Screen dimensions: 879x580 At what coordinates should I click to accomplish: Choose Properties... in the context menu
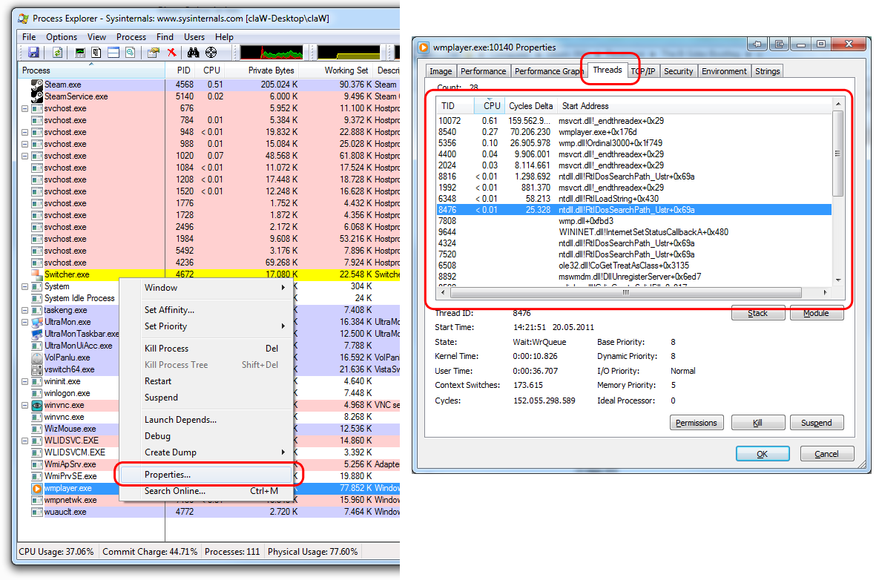click(x=206, y=475)
